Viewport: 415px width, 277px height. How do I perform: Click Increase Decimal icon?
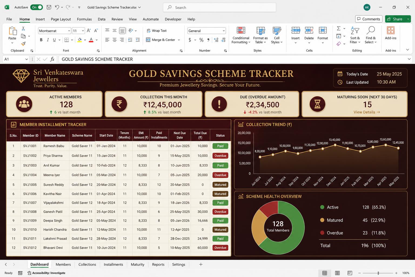click(x=216, y=40)
